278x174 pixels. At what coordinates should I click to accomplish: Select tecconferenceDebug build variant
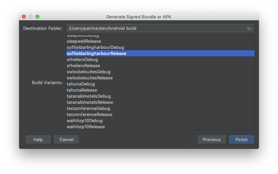pos(160,108)
